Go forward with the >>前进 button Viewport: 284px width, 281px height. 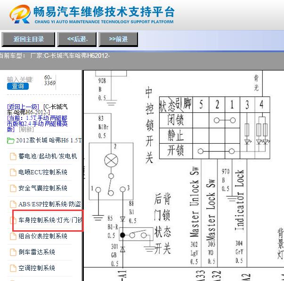click(x=118, y=39)
